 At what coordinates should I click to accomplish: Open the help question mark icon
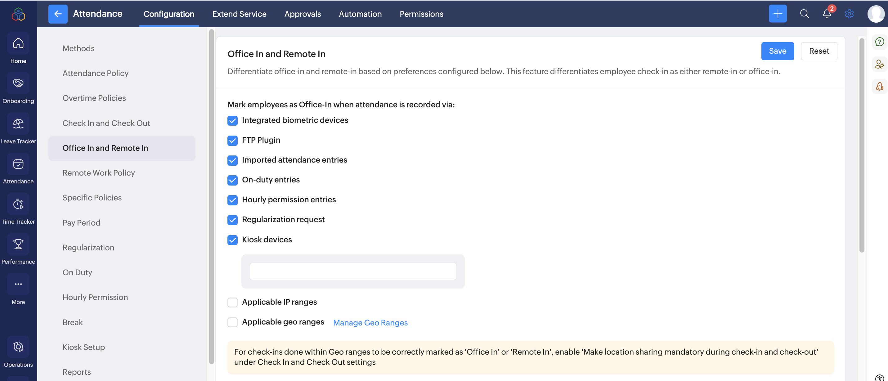click(879, 42)
